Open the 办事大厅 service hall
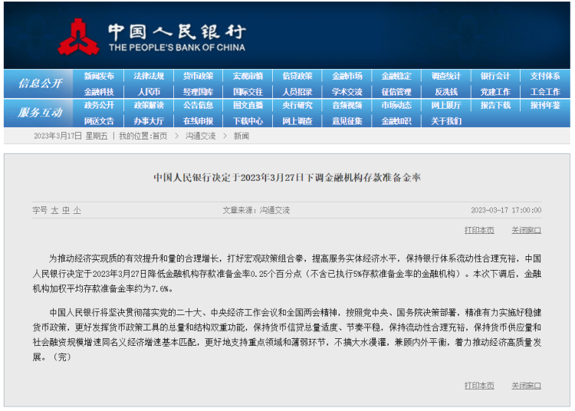Image resolution: width=575 pixels, height=411 pixels. pyautogui.click(x=149, y=121)
